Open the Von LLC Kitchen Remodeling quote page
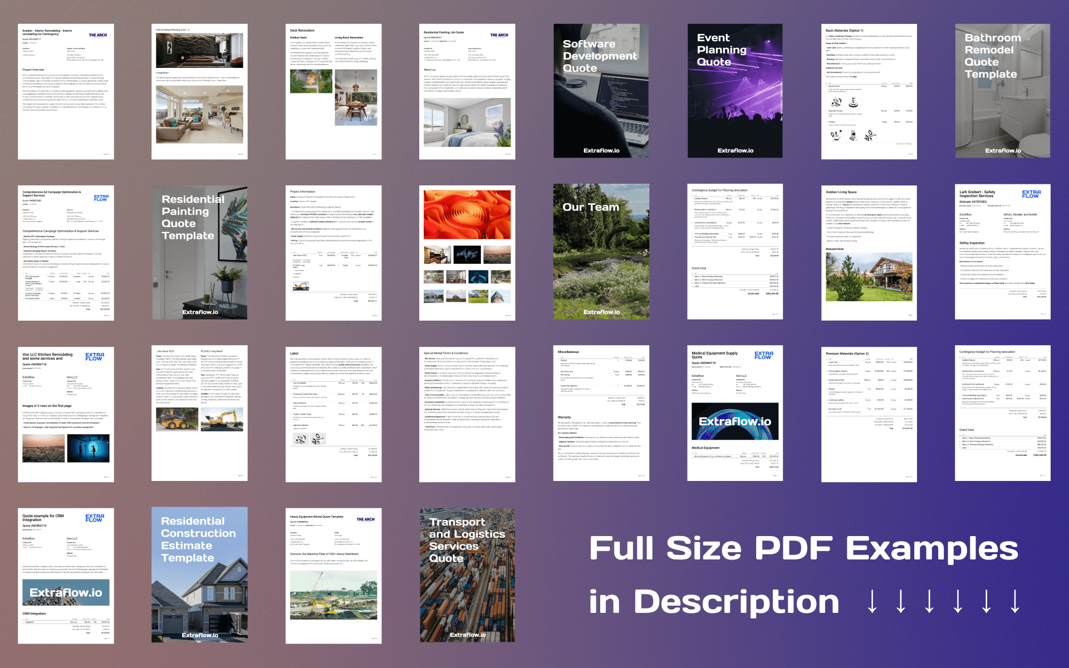This screenshot has height=668, width=1069. [x=66, y=414]
